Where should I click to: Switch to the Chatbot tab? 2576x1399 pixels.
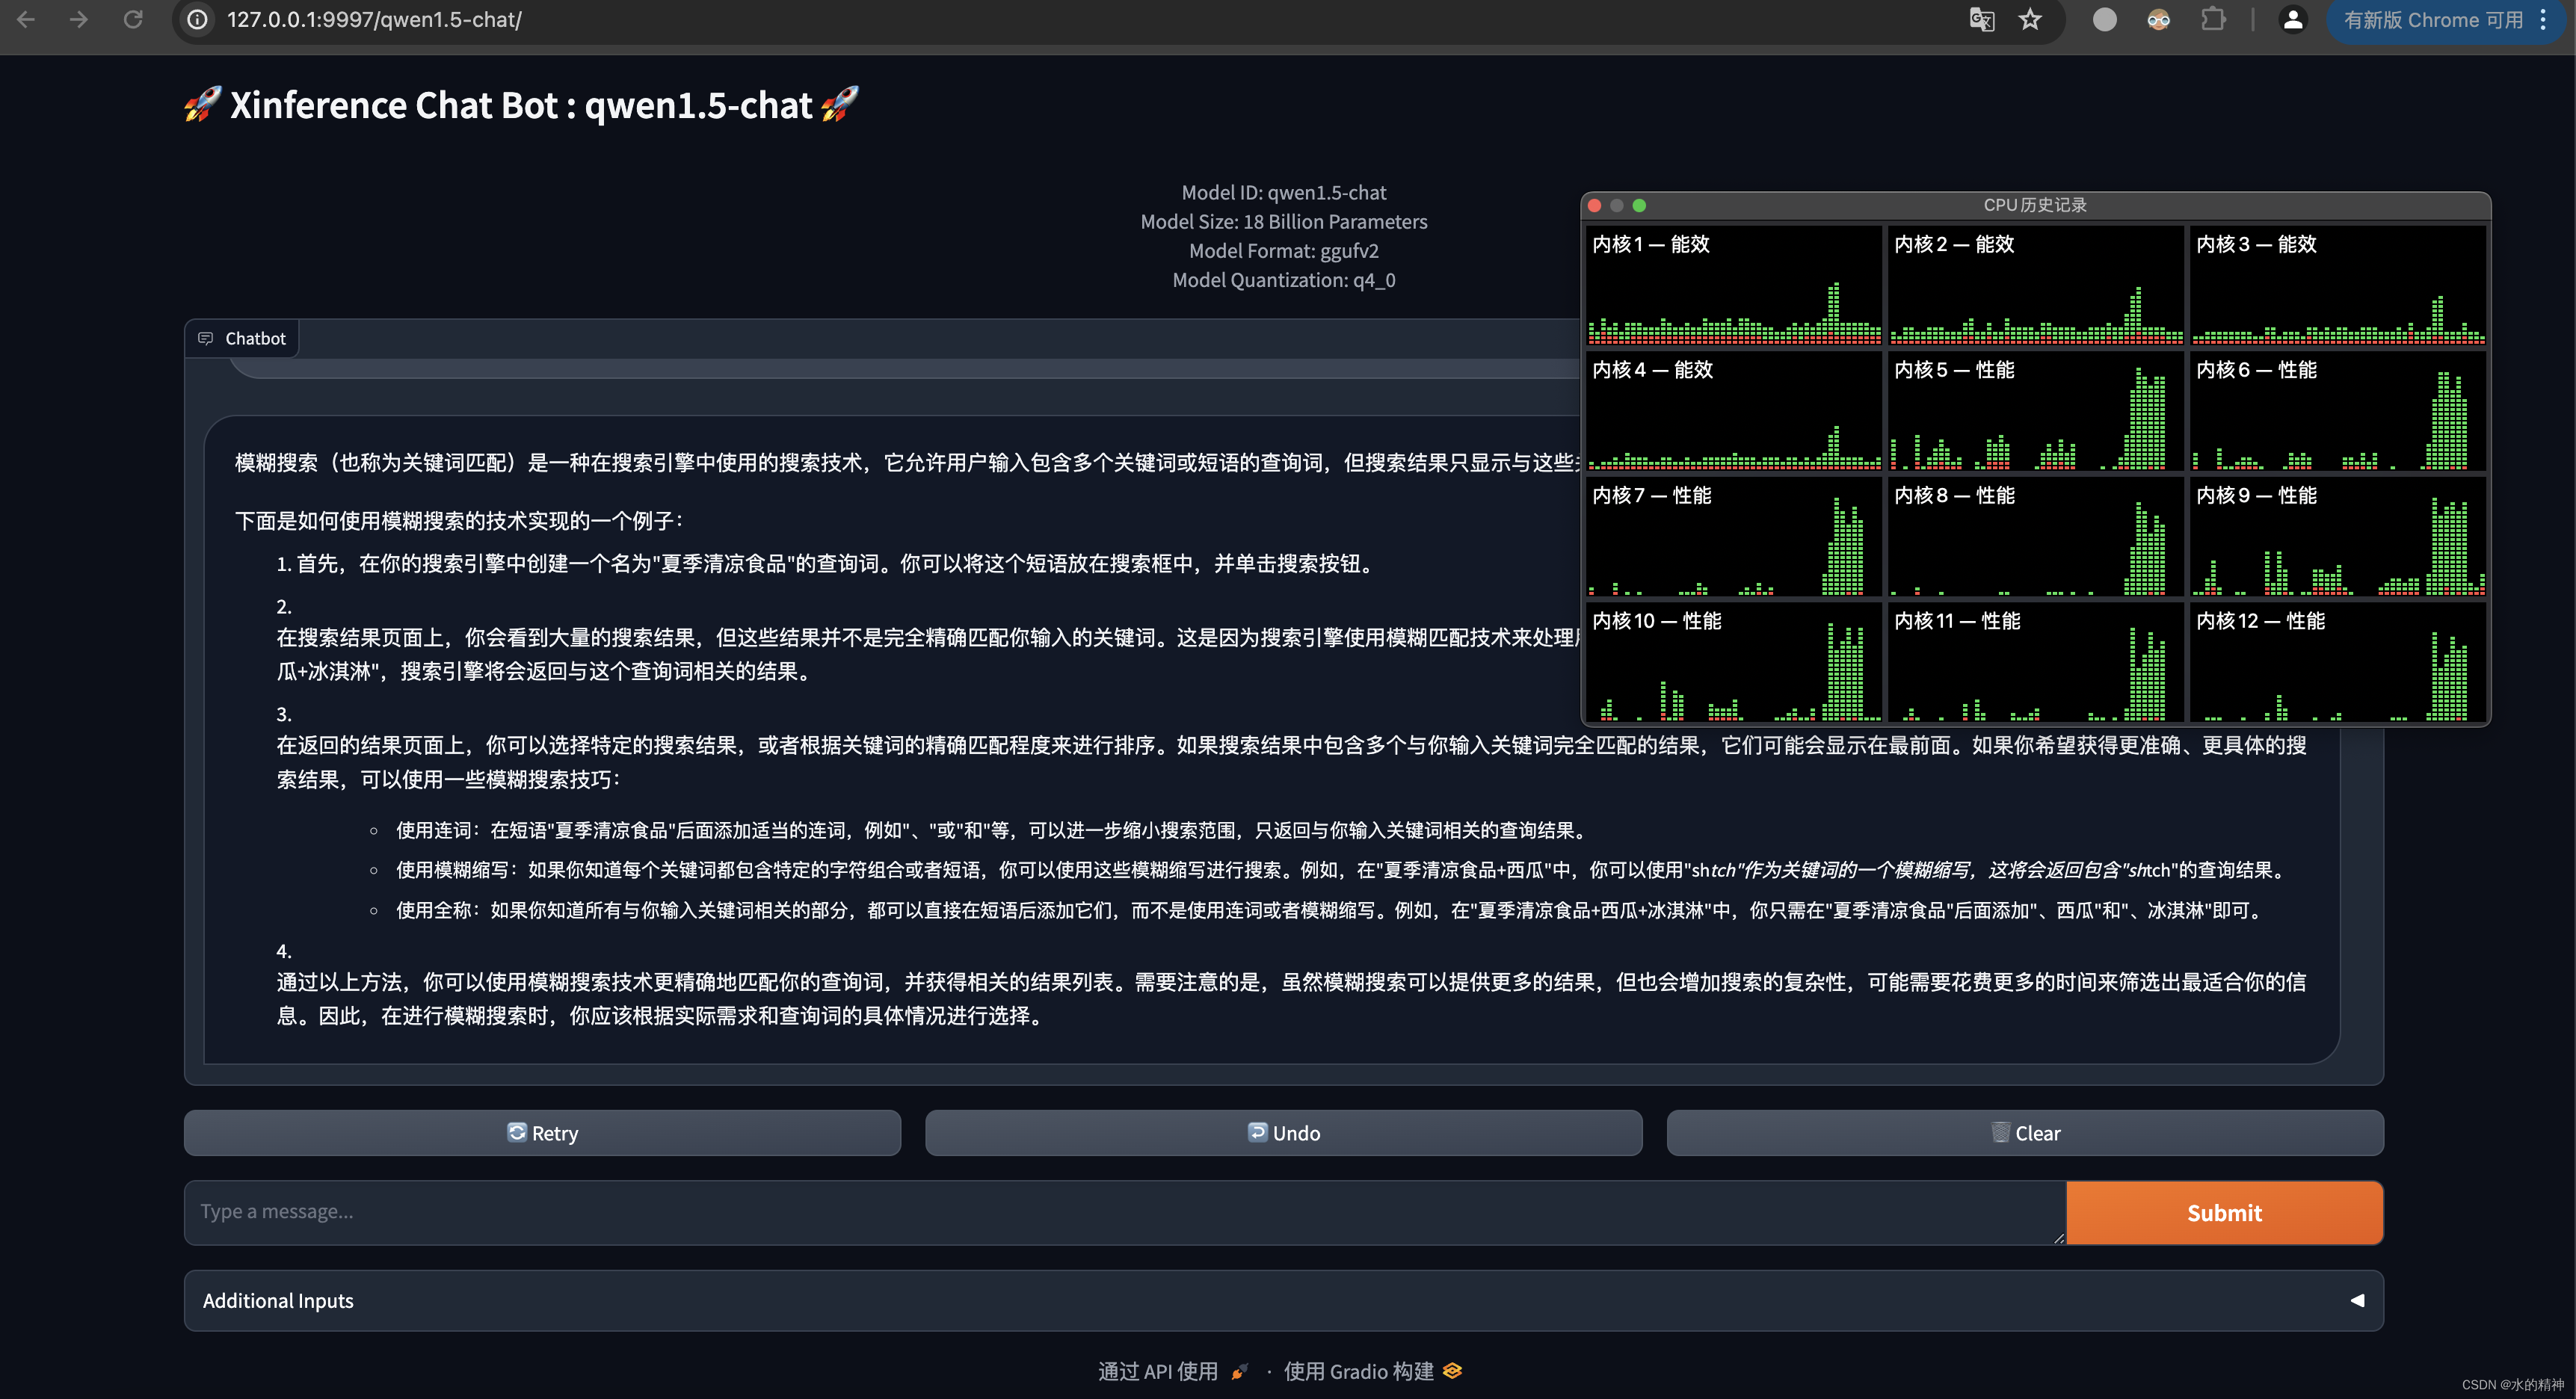coord(256,338)
